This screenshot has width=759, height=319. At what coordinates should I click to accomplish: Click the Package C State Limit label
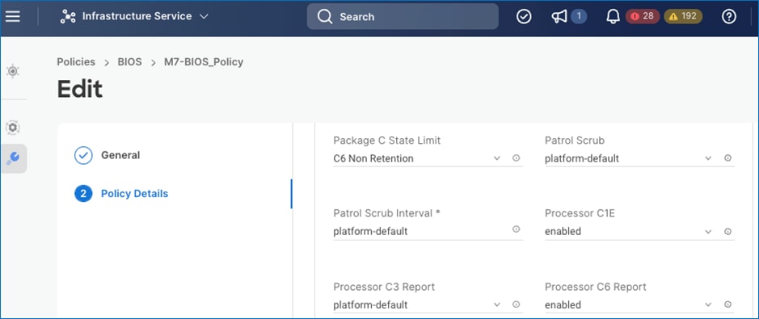(x=387, y=141)
